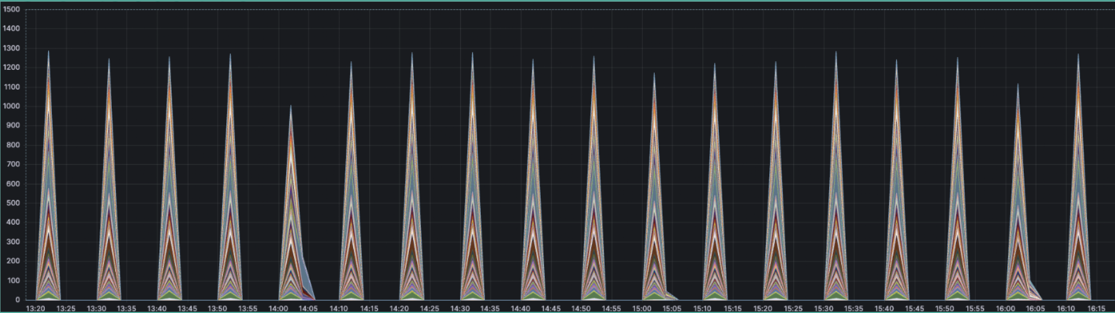1115x313 pixels.
Task: Click the y-axis label 1200
Action: click(x=11, y=67)
